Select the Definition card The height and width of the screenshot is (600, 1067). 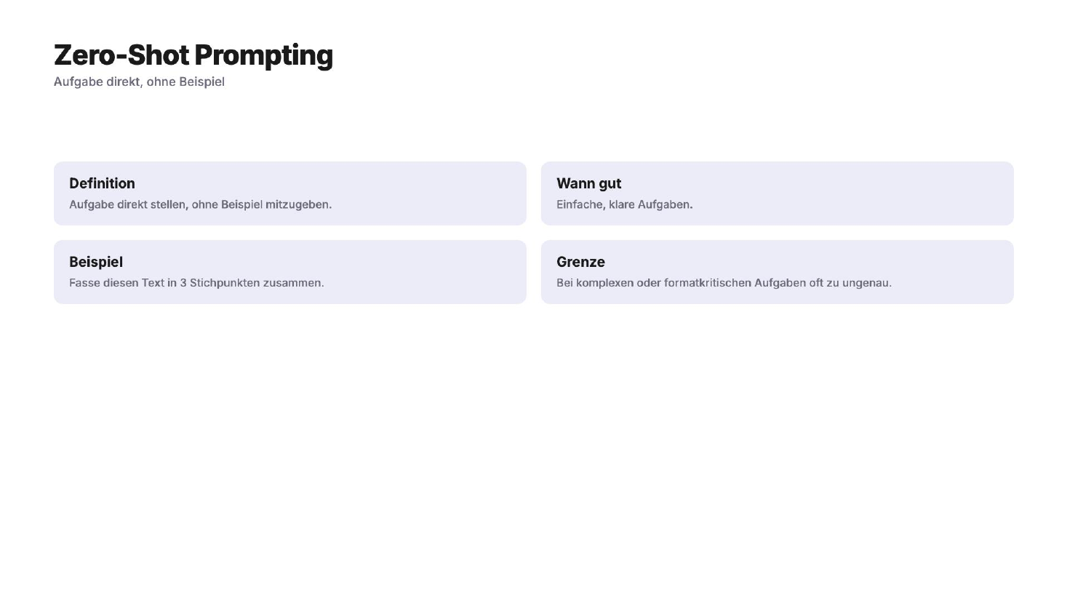(x=290, y=193)
